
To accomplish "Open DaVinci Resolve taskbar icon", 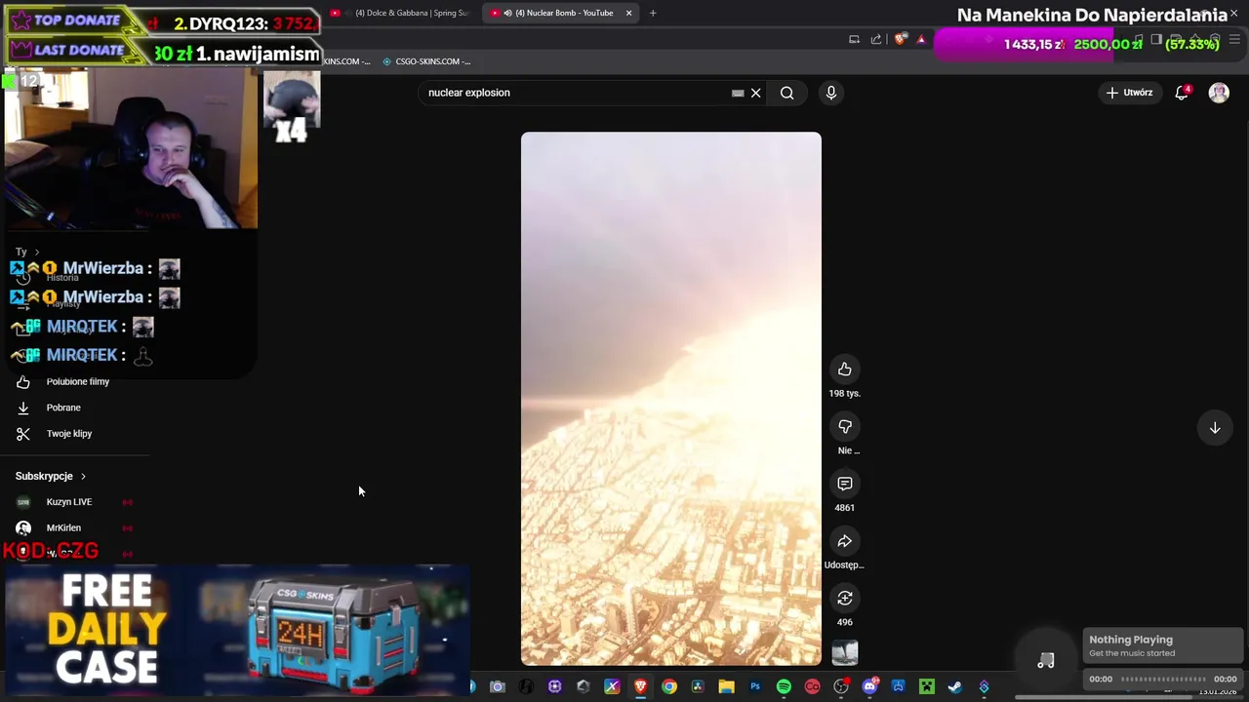I will click(x=698, y=687).
